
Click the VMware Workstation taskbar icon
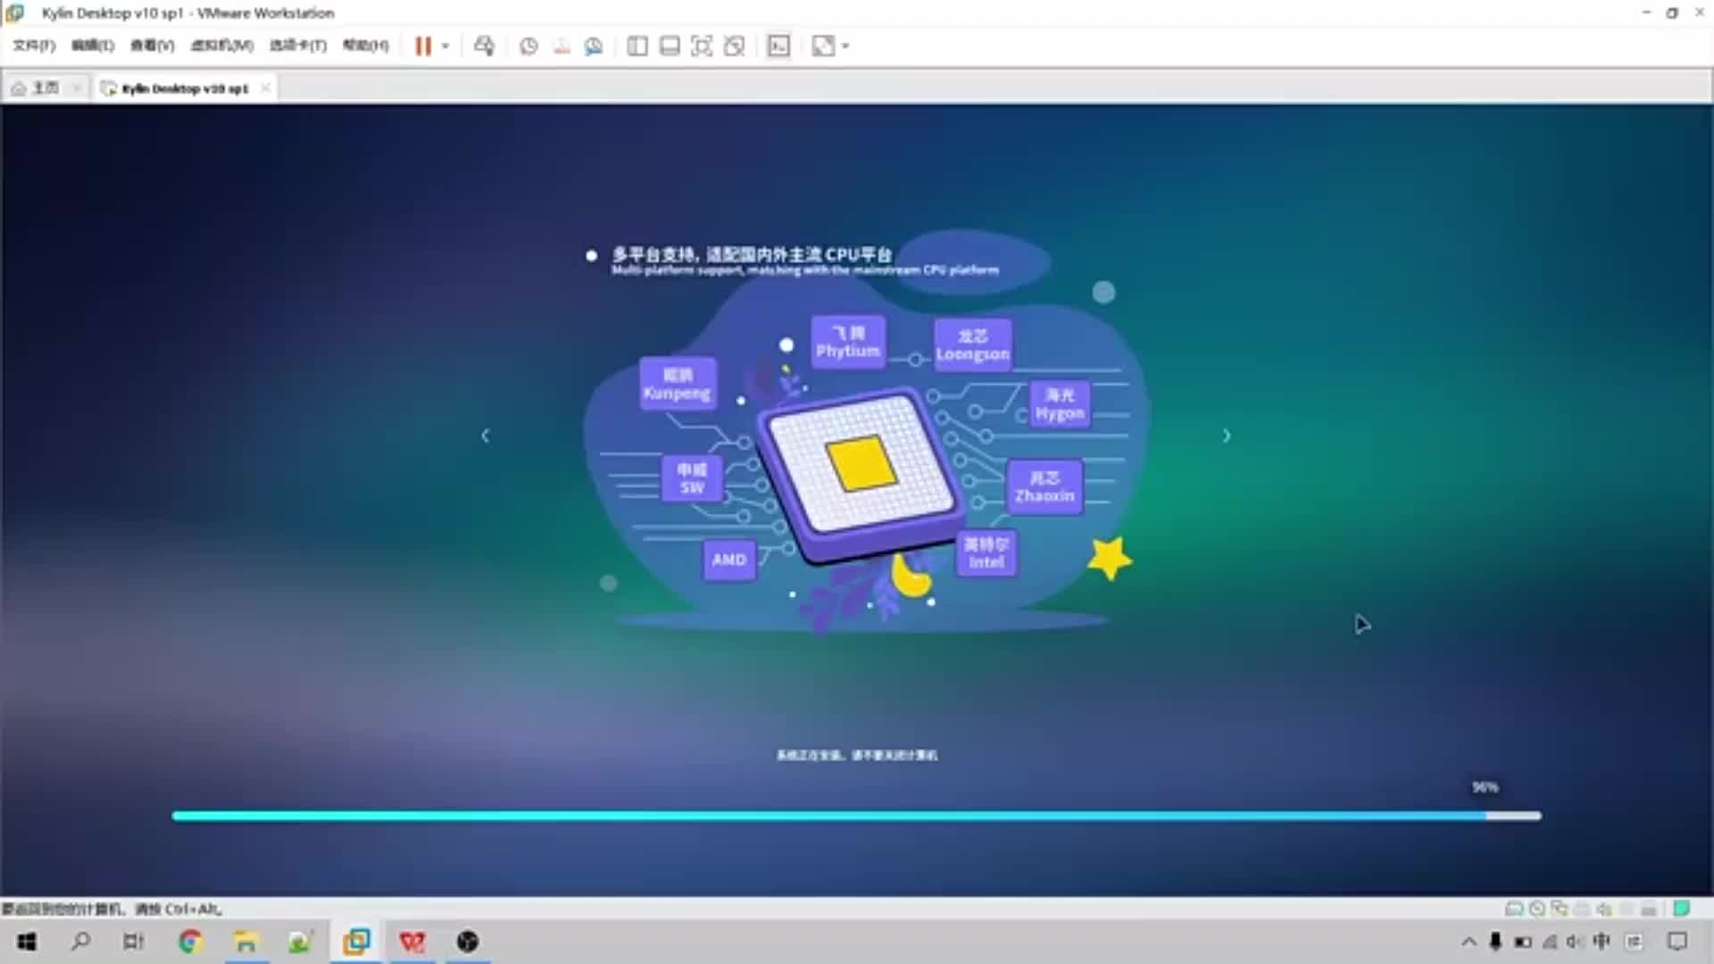(x=356, y=942)
